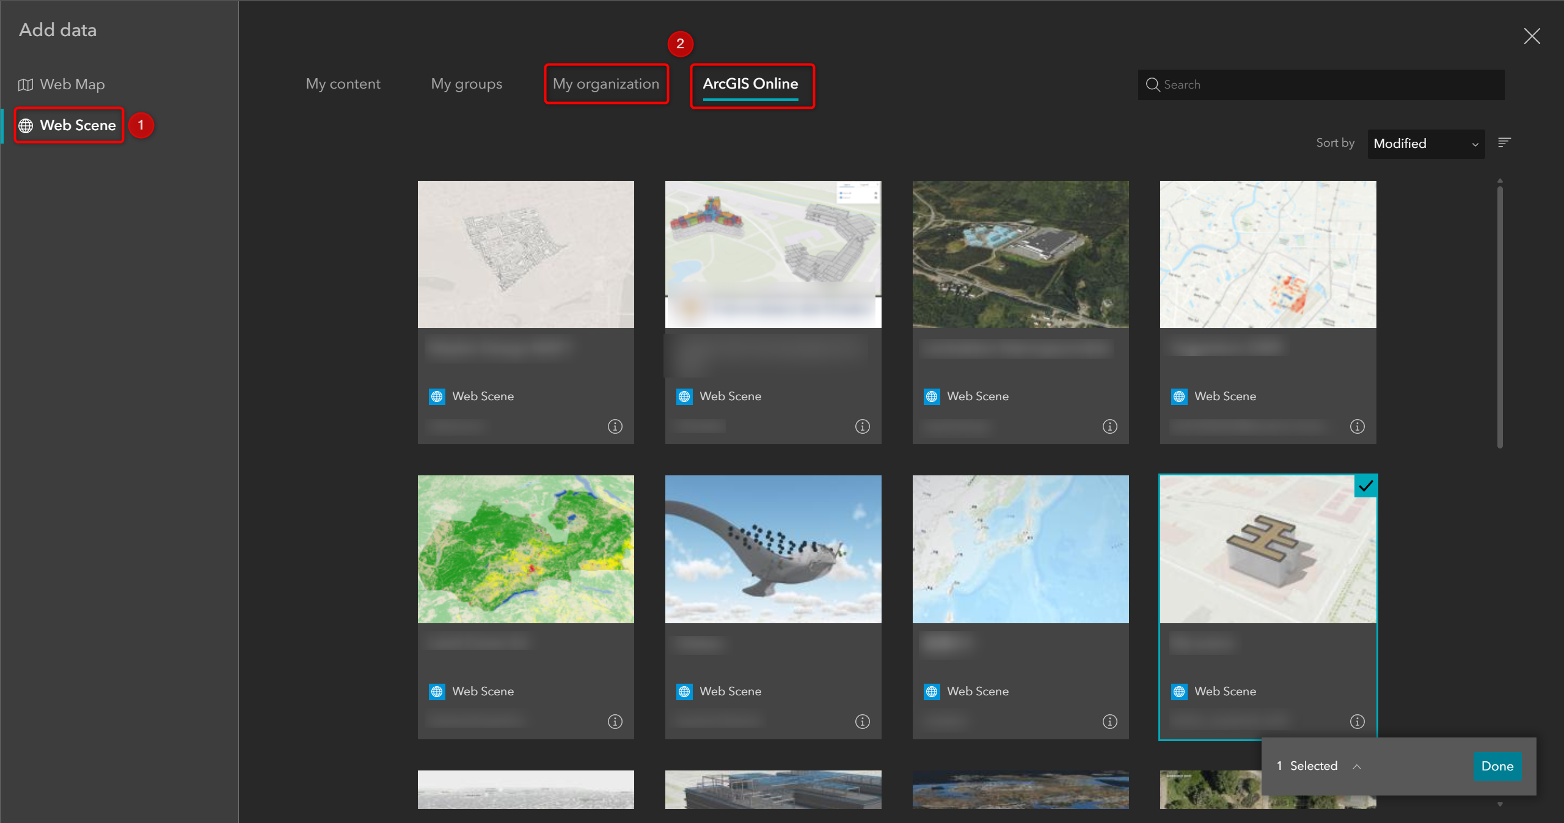Switch to the My organization tab
Viewport: 1564px width, 823px height.
(x=605, y=84)
